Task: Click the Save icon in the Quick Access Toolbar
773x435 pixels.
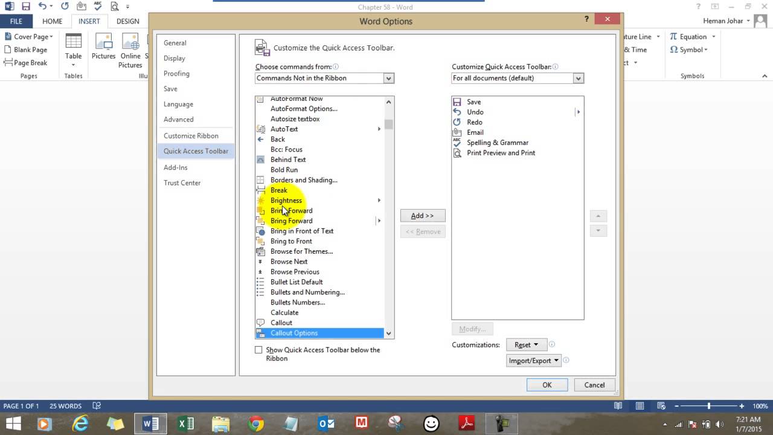Action: coord(26,7)
